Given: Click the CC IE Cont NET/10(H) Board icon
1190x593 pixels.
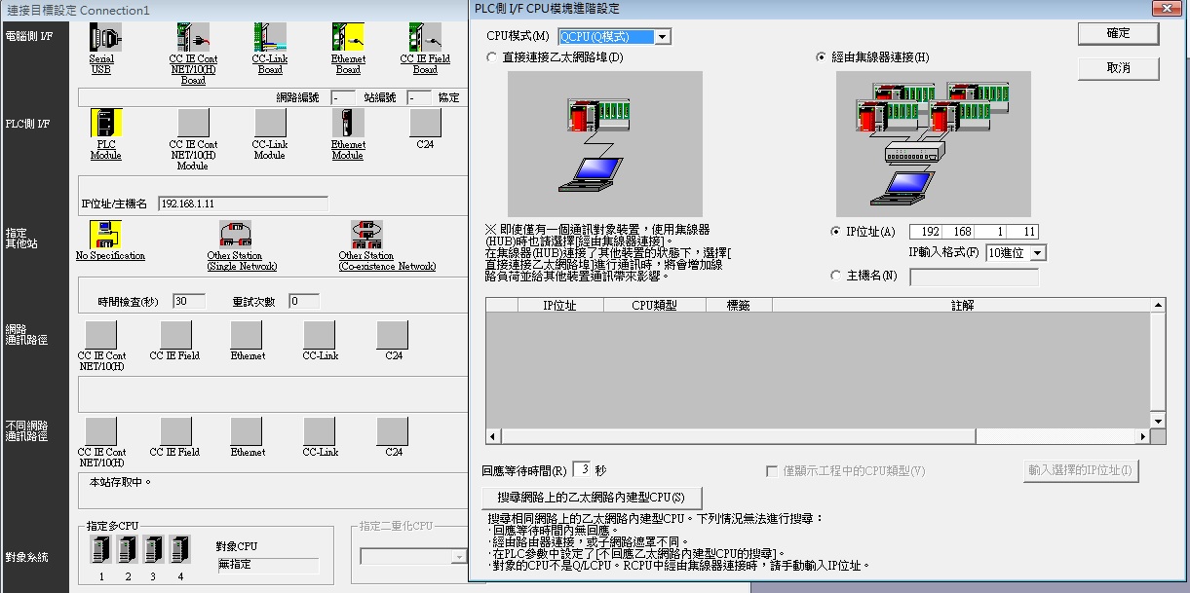Looking at the screenshot, I should click(x=193, y=37).
